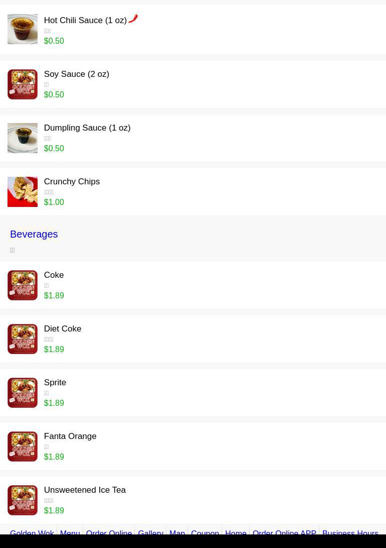386x548 pixels.
Task: Click the red chili pepper spicy icon
Action: (133, 18)
